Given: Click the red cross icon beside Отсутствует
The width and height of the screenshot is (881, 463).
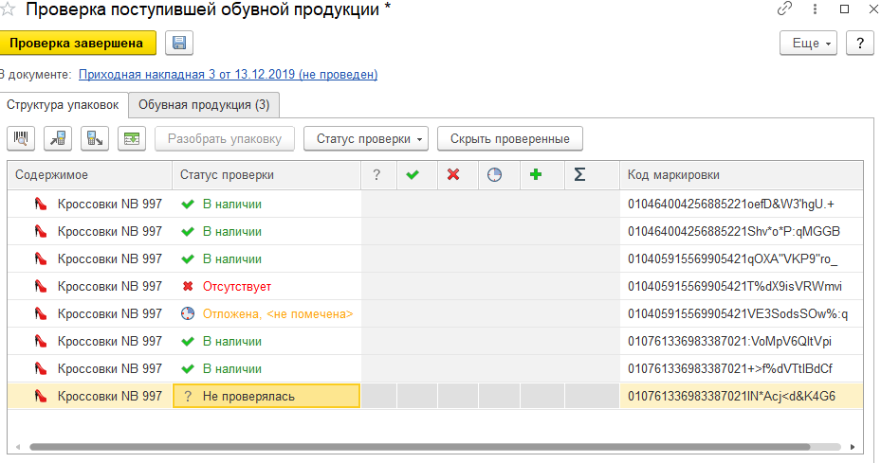Looking at the screenshot, I should pos(188,287).
